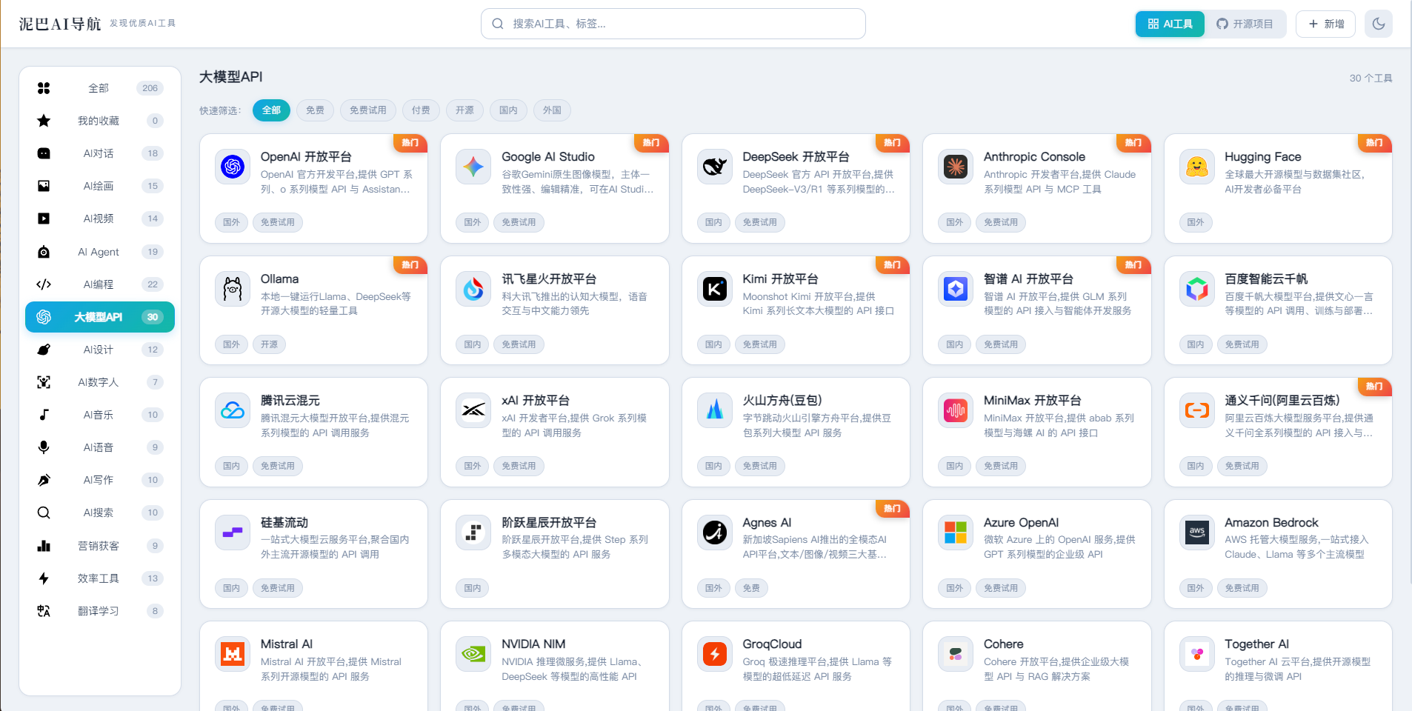Toggle dark mode with the moon button
The height and width of the screenshot is (711, 1412).
(1379, 24)
